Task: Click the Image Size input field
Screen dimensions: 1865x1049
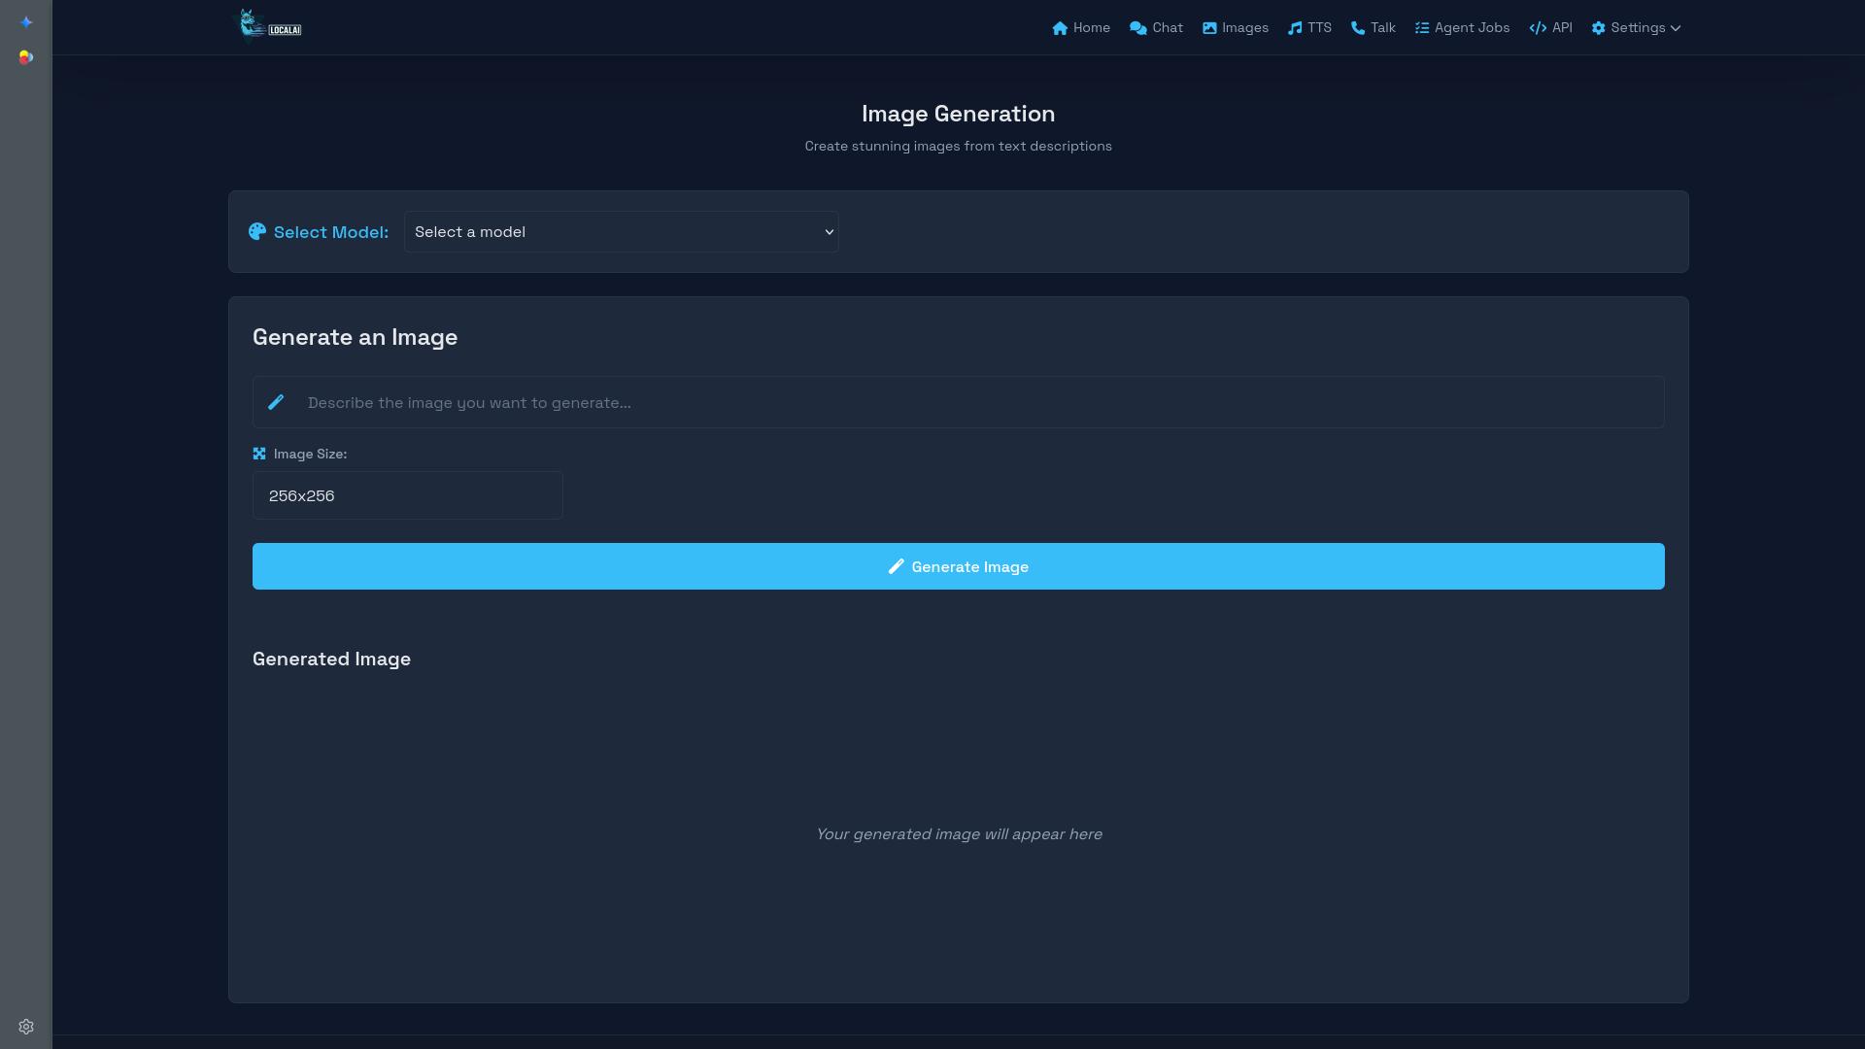Action: click(407, 495)
